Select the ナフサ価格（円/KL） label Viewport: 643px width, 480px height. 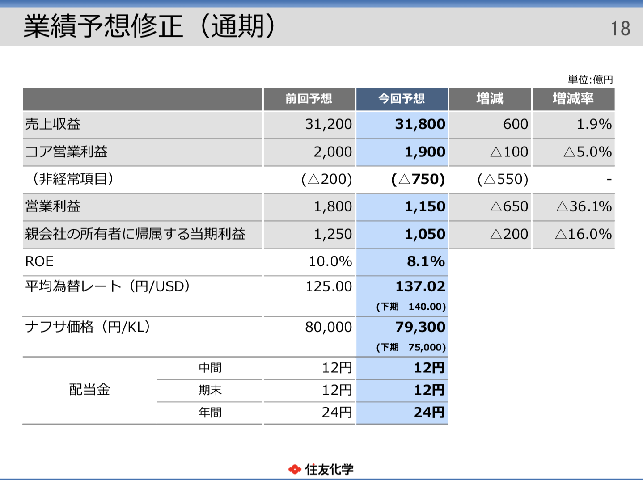[88, 327]
